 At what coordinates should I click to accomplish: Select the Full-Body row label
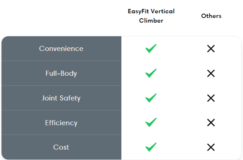pyautogui.click(x=61, y=73)
